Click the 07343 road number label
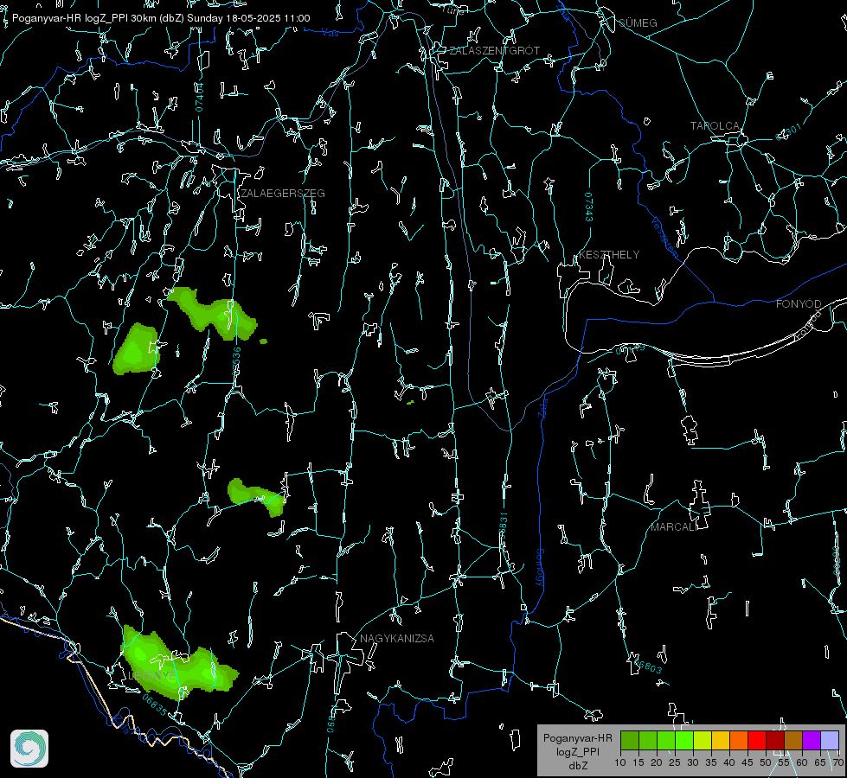Image resolution: width=847 pixels, height=778 pixels. pos(589,207)
